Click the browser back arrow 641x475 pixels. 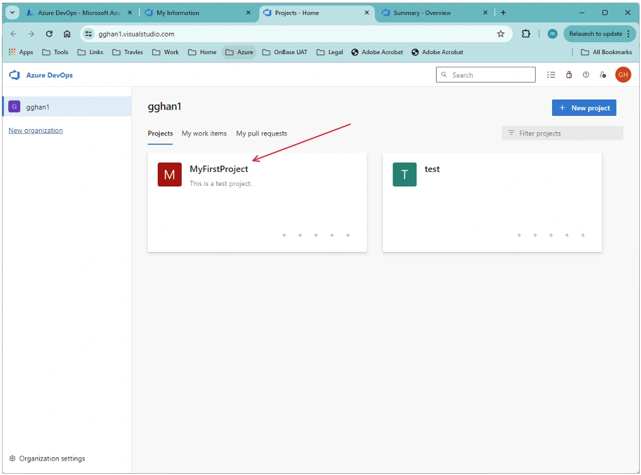(x=13, y=34)
